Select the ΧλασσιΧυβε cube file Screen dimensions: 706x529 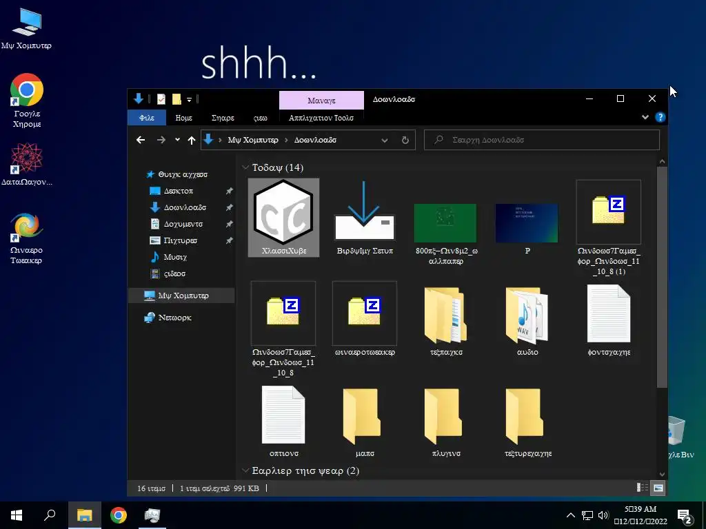[x=283, y=218]
